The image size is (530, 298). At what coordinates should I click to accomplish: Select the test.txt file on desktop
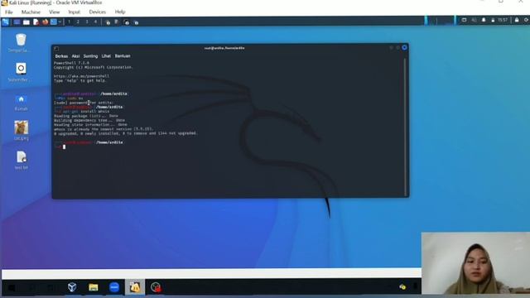click(21, 160)
